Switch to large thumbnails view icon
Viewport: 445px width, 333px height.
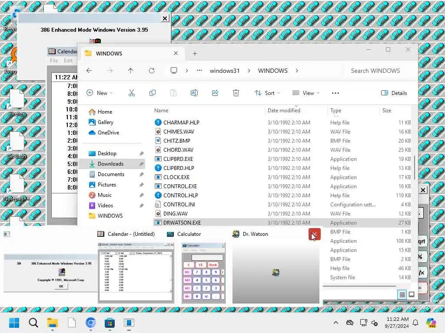click(x=412, y=295)
